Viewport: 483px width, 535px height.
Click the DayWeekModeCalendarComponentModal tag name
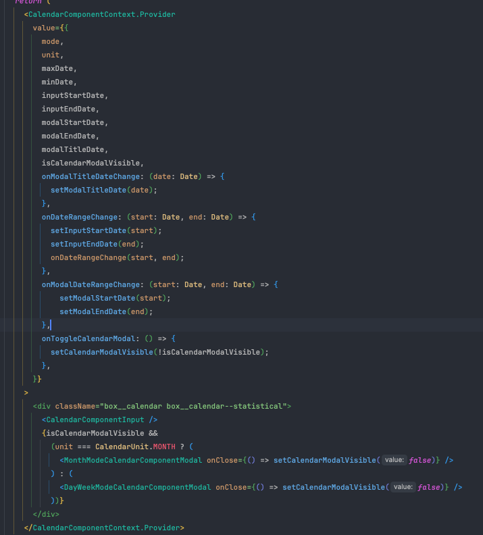tap(137, 487)
